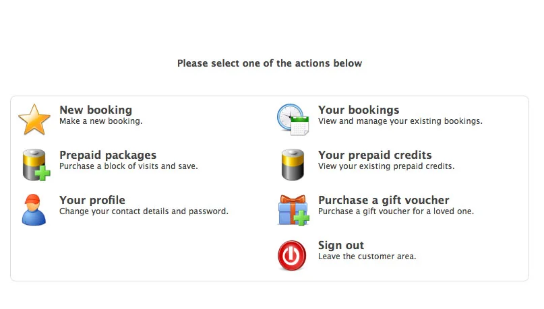This screenshot has width=544, height=309.
Task: Open the New booking heading link
Action: coord(96,110)
